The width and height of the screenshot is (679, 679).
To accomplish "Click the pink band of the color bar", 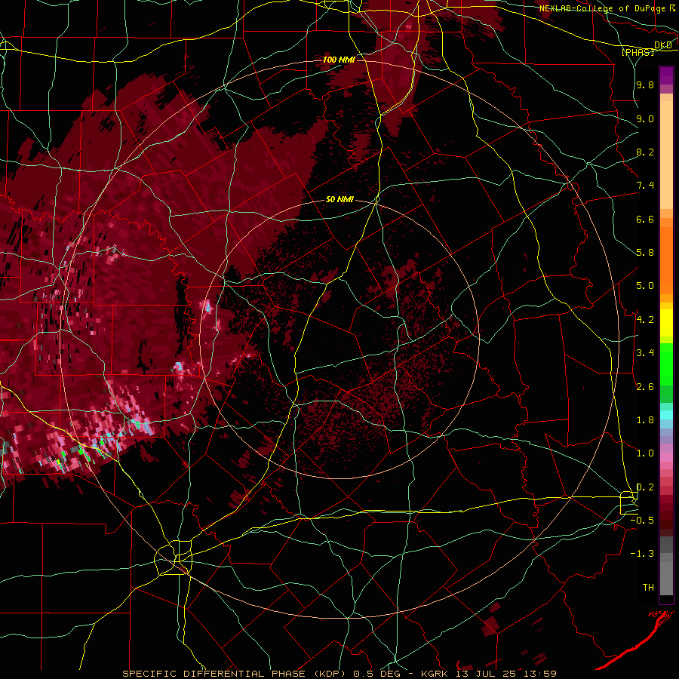I will tap(666, 457).
